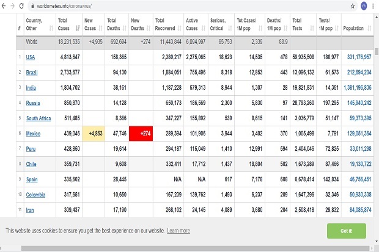Open the Spain country link
Screen dimensions: 379x252
32,179
